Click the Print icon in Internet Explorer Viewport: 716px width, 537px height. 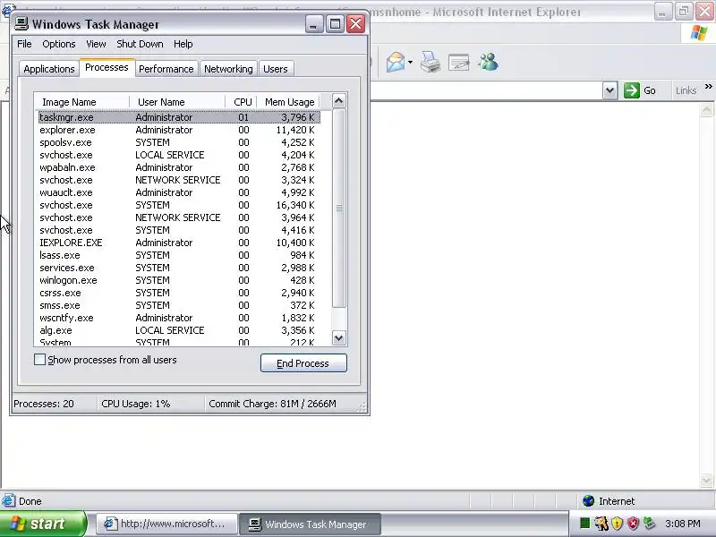point(430,62)
